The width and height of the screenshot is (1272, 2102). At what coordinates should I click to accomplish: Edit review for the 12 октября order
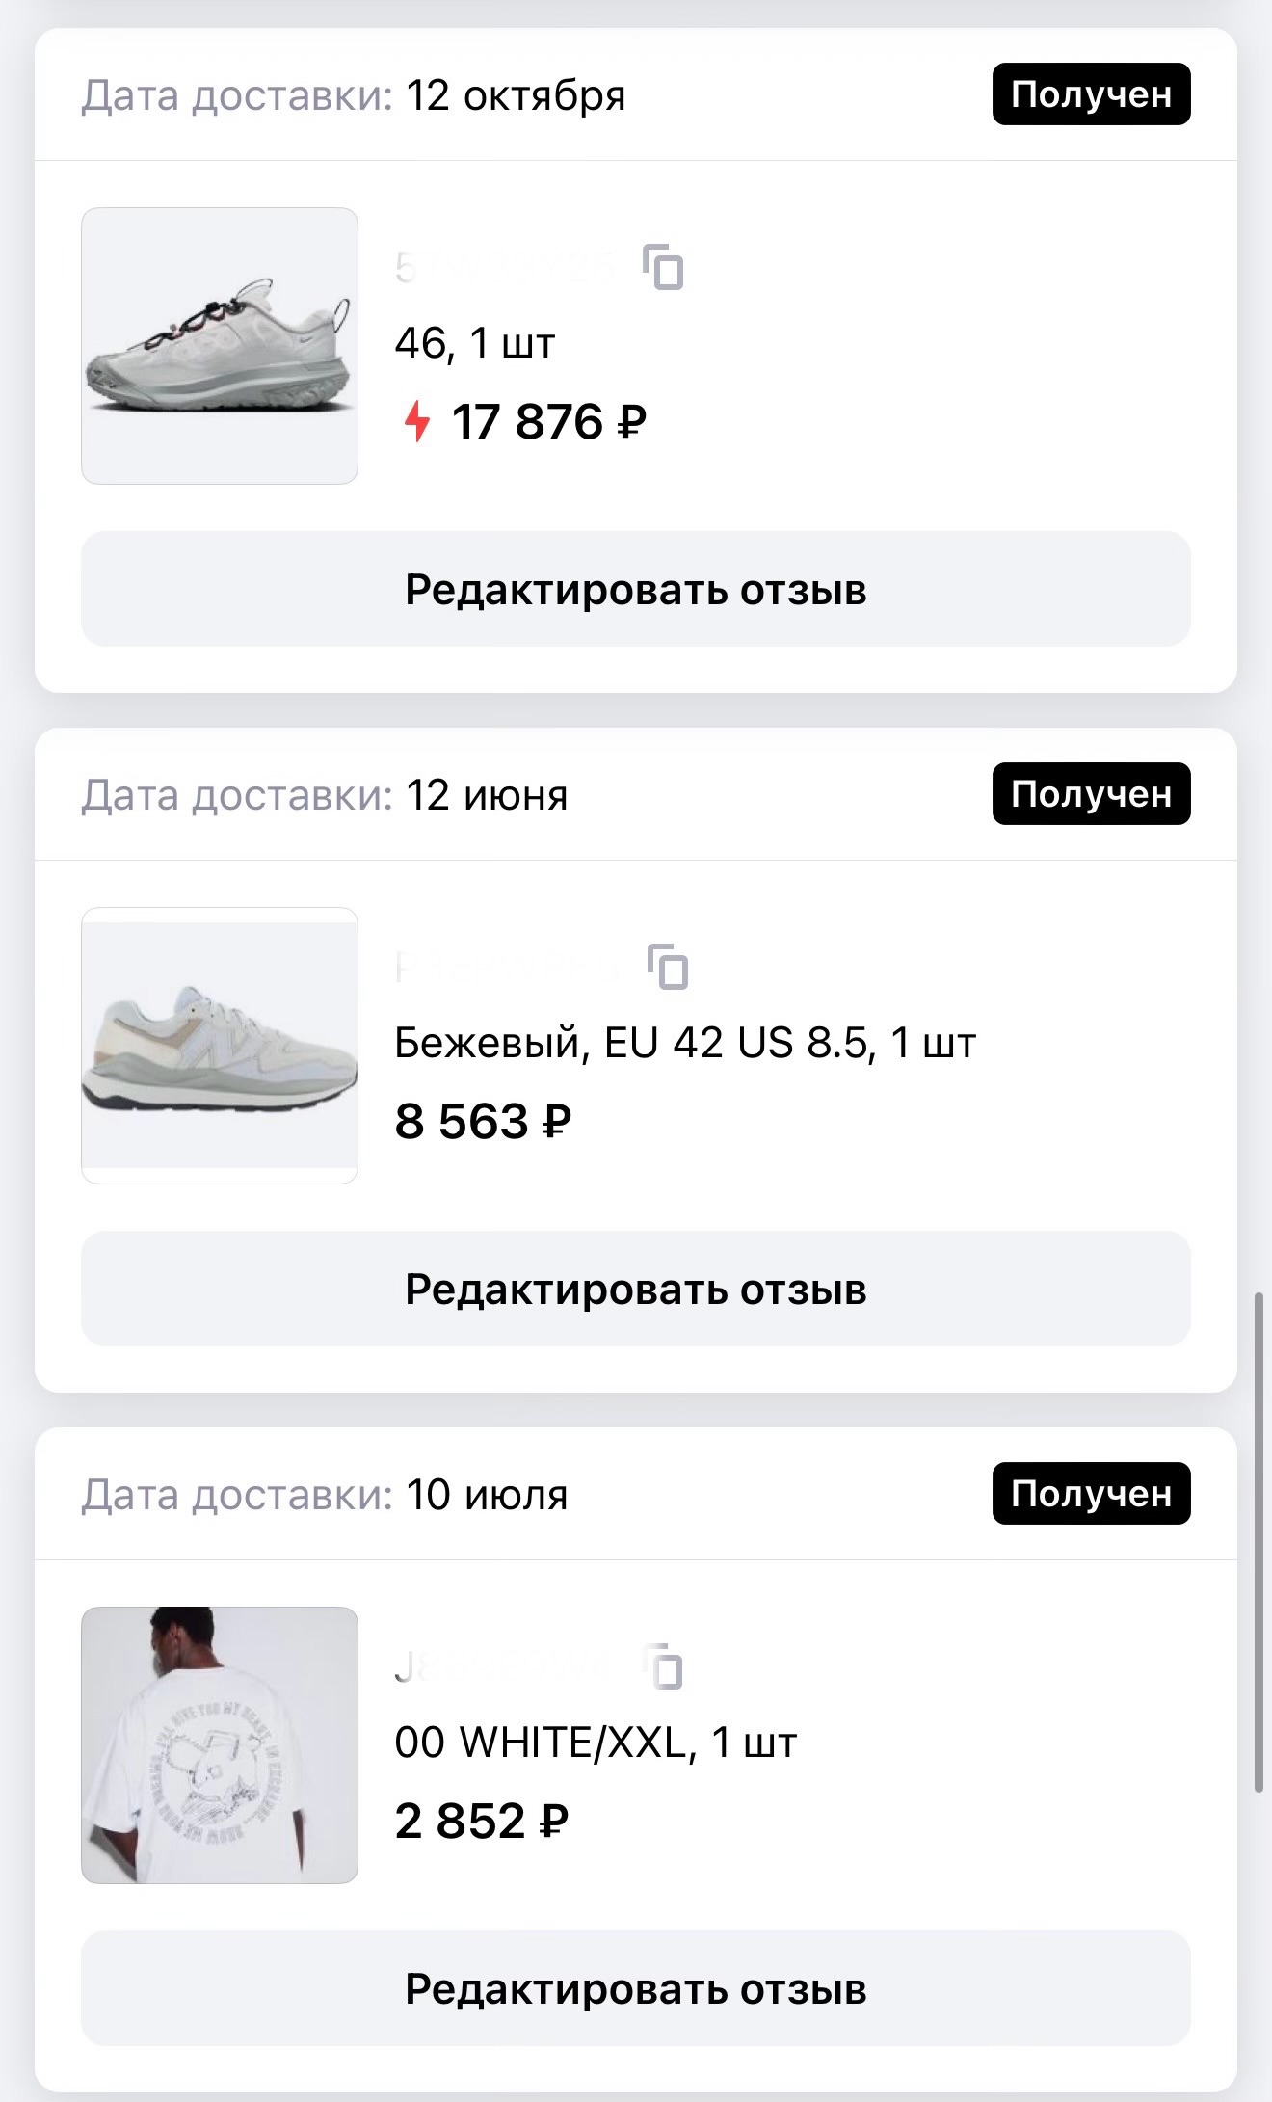tap(636, 589)
